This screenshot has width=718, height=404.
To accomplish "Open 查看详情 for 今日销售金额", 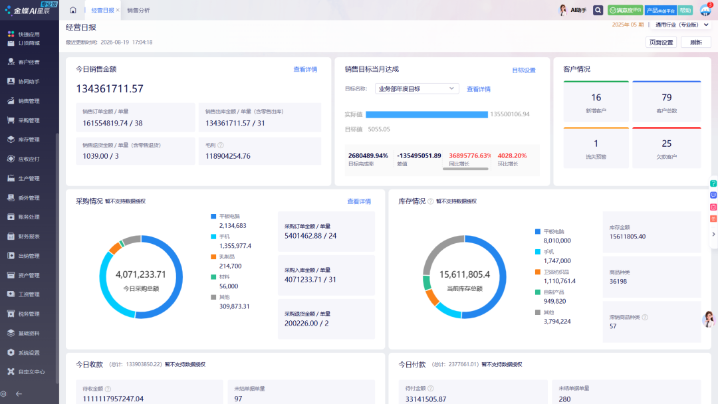I will tap(305, 70).
